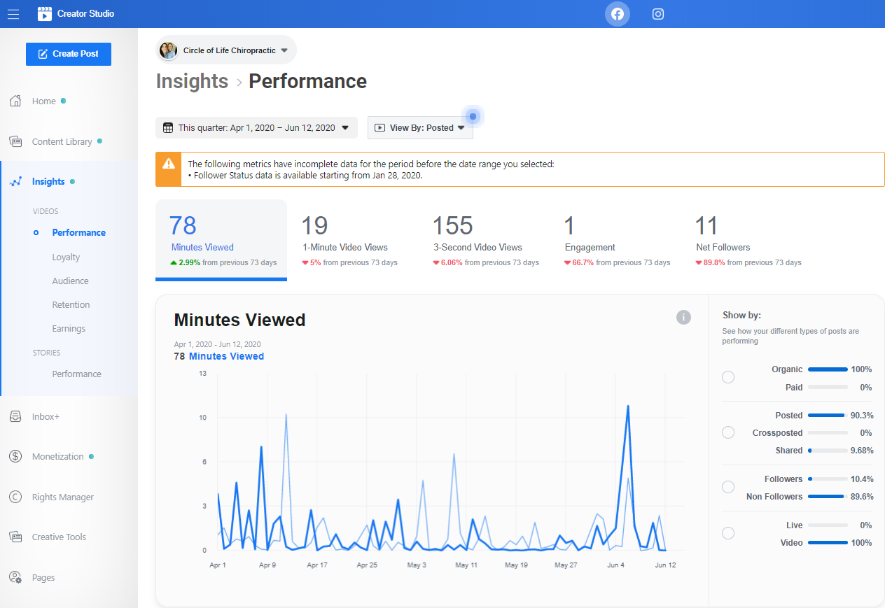Click the Followers 10.4% progress bar

828,479
